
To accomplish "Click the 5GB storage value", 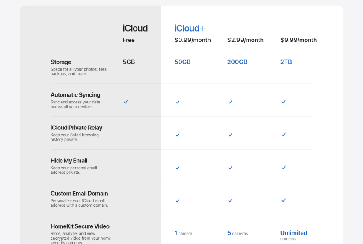I will 129,62.
